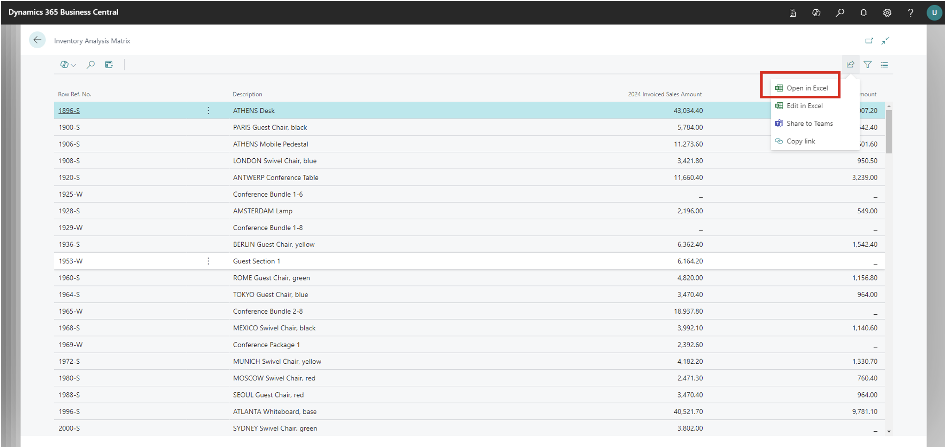Click the Dynamics 365 Business Central title

tap(63, 12)
